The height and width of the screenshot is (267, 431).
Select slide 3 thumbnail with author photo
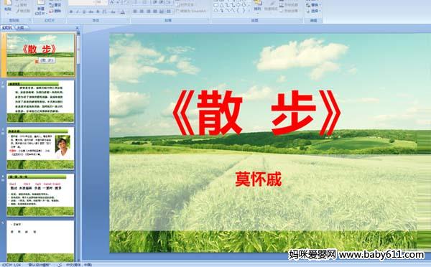point(40,148)
